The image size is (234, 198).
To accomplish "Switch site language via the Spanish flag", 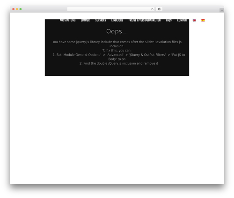I will pos(203,20).
